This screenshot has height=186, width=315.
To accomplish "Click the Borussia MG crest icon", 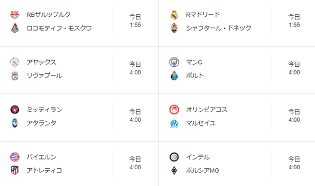I will pyautogui.click(x=174, y=170).
